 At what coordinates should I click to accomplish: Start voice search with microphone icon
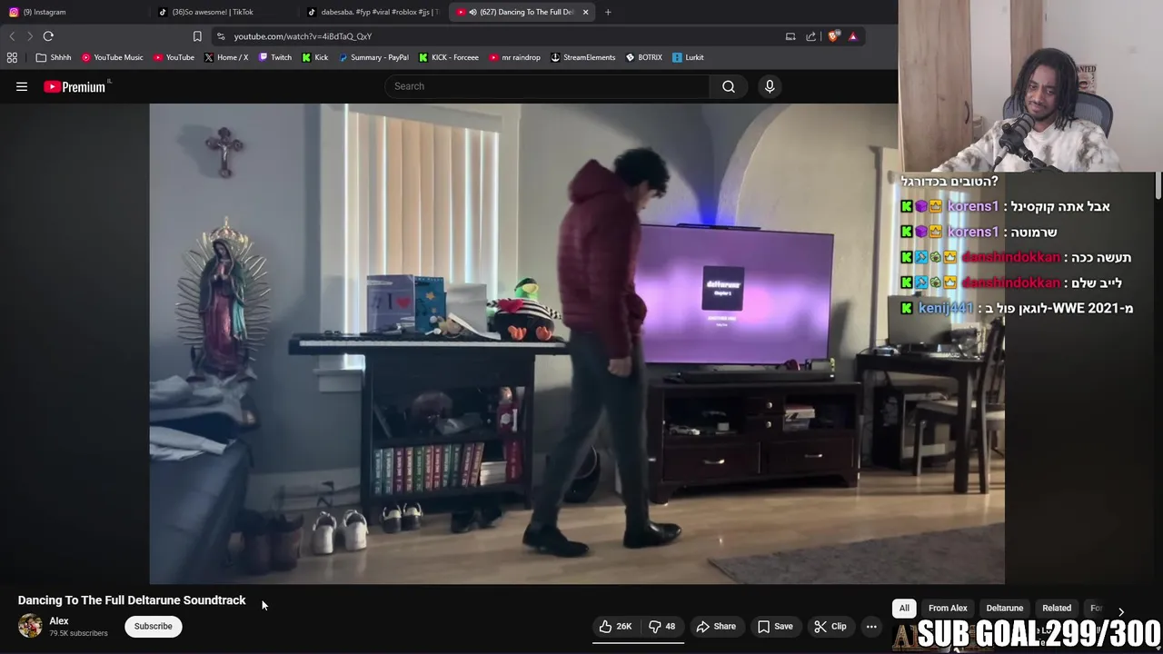point(770,86)
